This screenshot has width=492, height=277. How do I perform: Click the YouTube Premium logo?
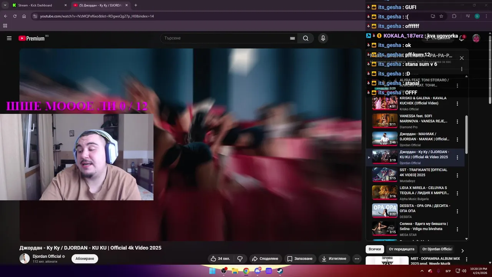[x=32, y=38]
